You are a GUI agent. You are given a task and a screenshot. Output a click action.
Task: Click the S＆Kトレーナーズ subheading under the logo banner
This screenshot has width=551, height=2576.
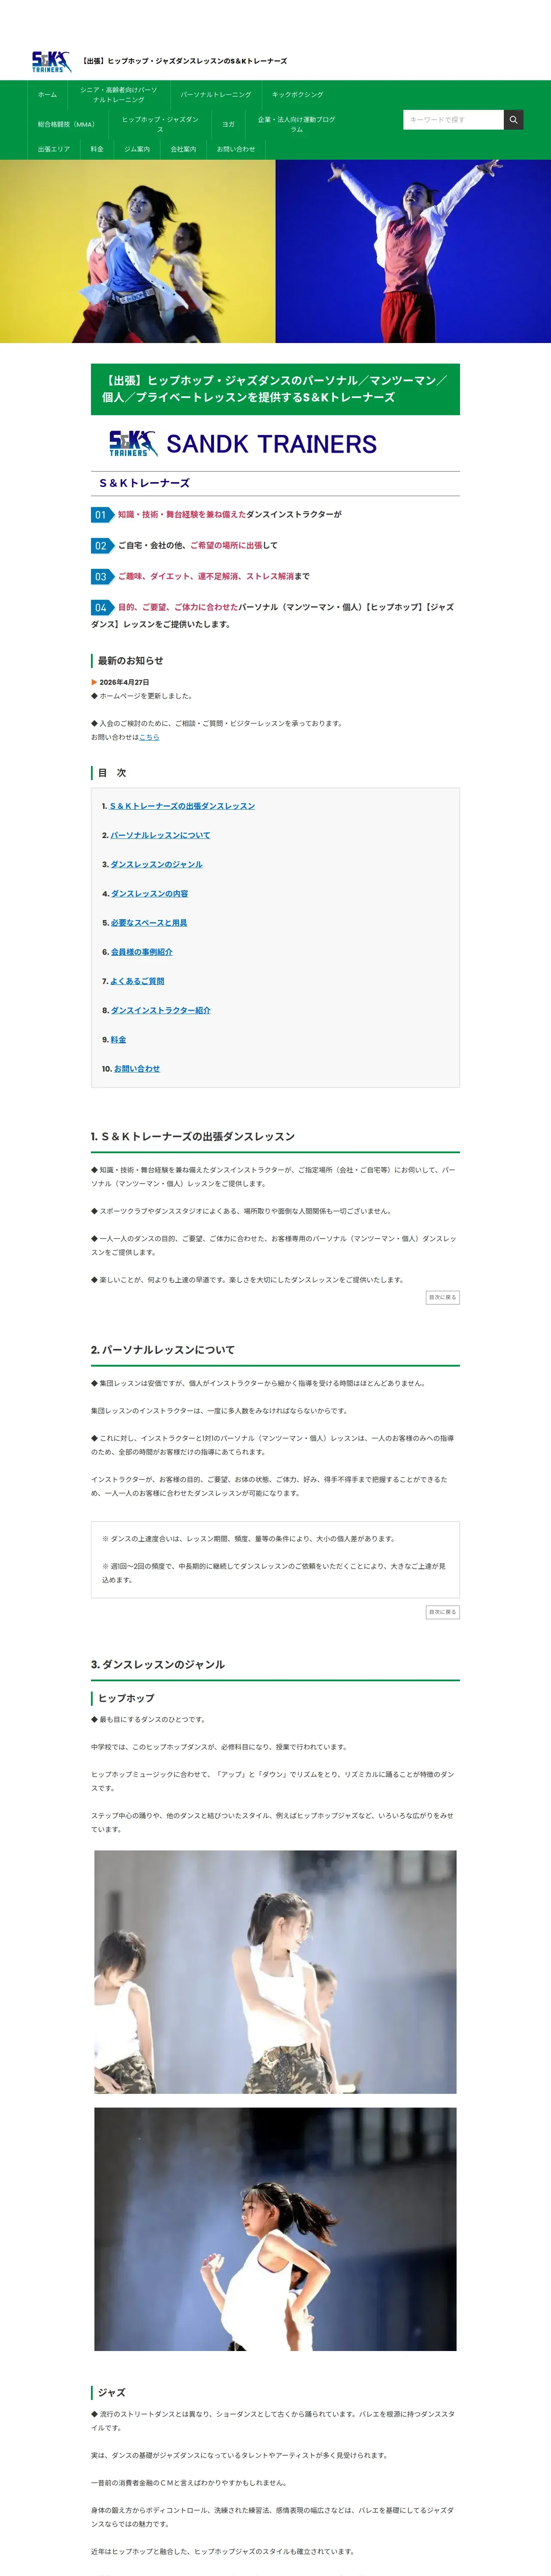click(x=144, y=483)
